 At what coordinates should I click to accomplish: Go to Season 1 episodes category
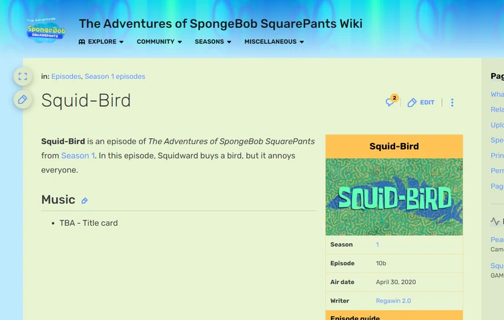click(x=115, y=77)
